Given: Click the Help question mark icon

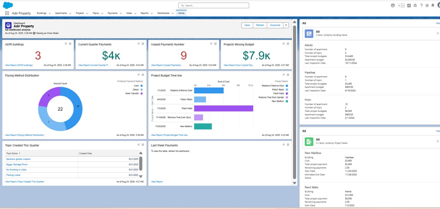Looking at the screenshot, I should [421, 5].
